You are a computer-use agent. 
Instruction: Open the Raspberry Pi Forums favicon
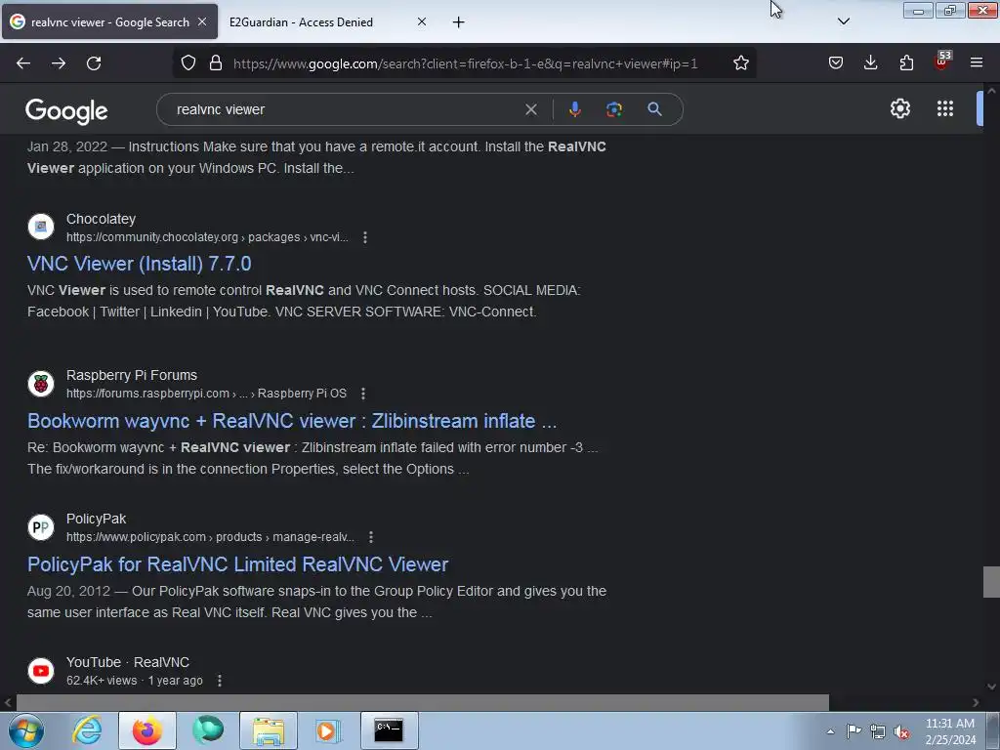(41, 383)
